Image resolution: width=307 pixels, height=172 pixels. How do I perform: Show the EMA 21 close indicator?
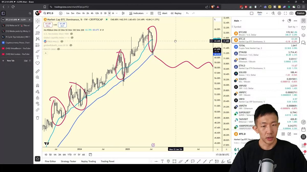58,49
